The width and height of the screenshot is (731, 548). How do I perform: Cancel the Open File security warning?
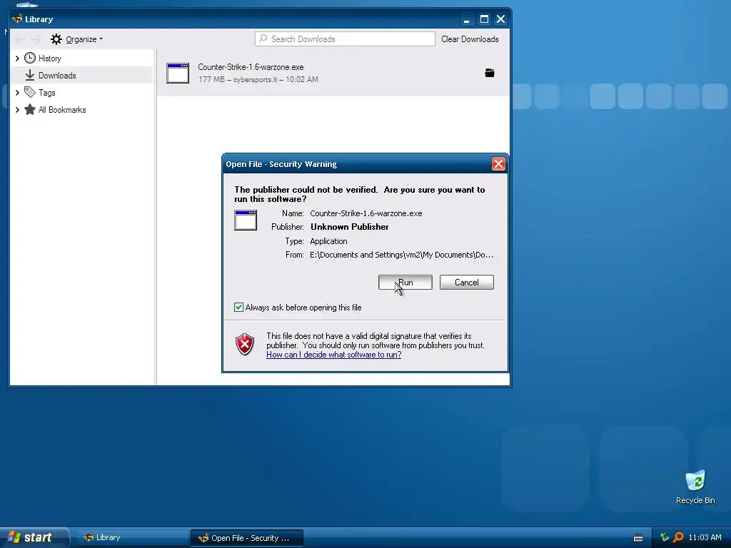coord(466,282)
